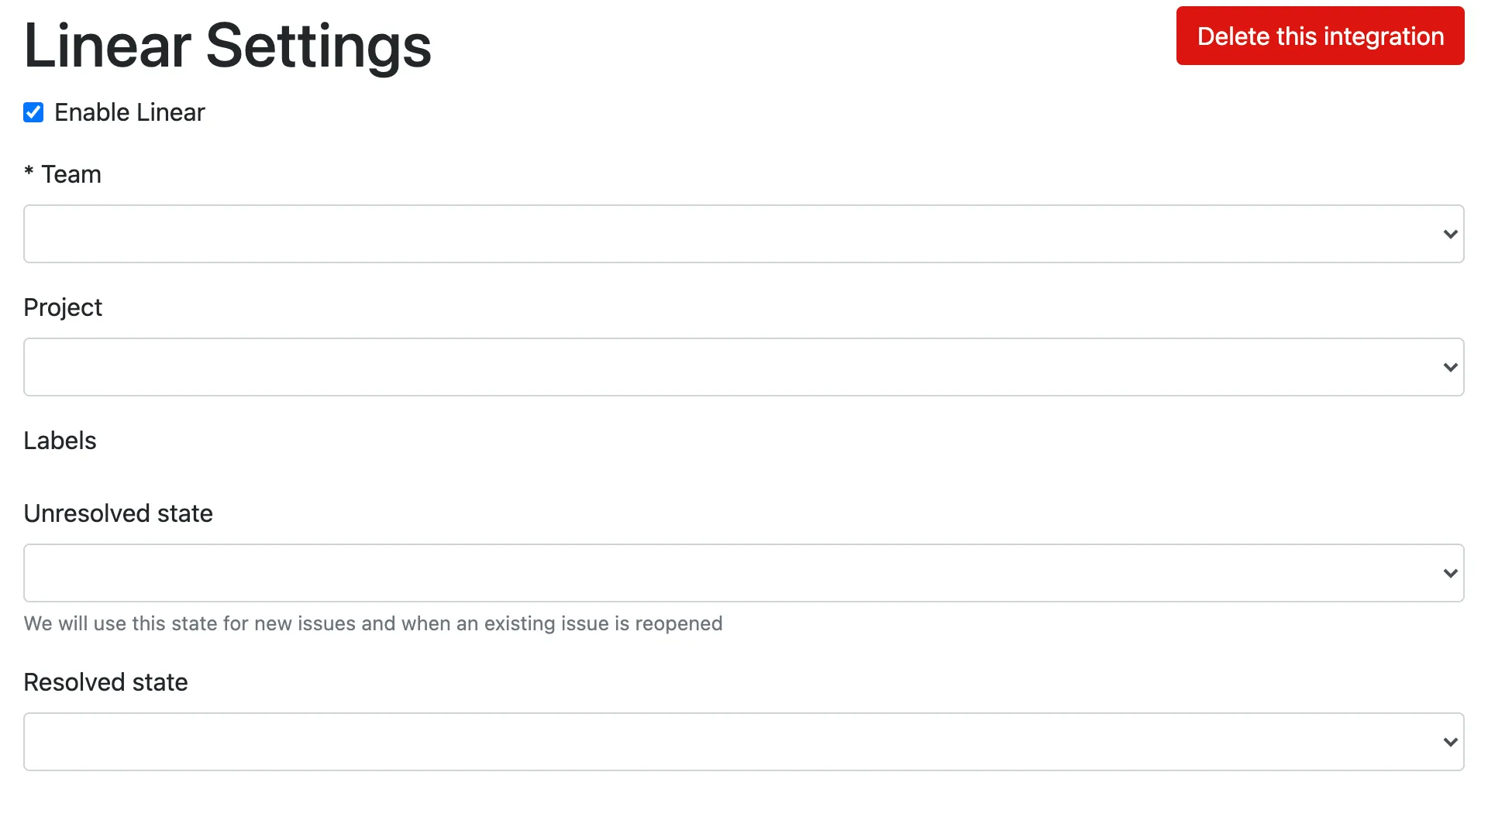Click the Team field label
Screen dimensions: 1488x820
tap(71, 174)
